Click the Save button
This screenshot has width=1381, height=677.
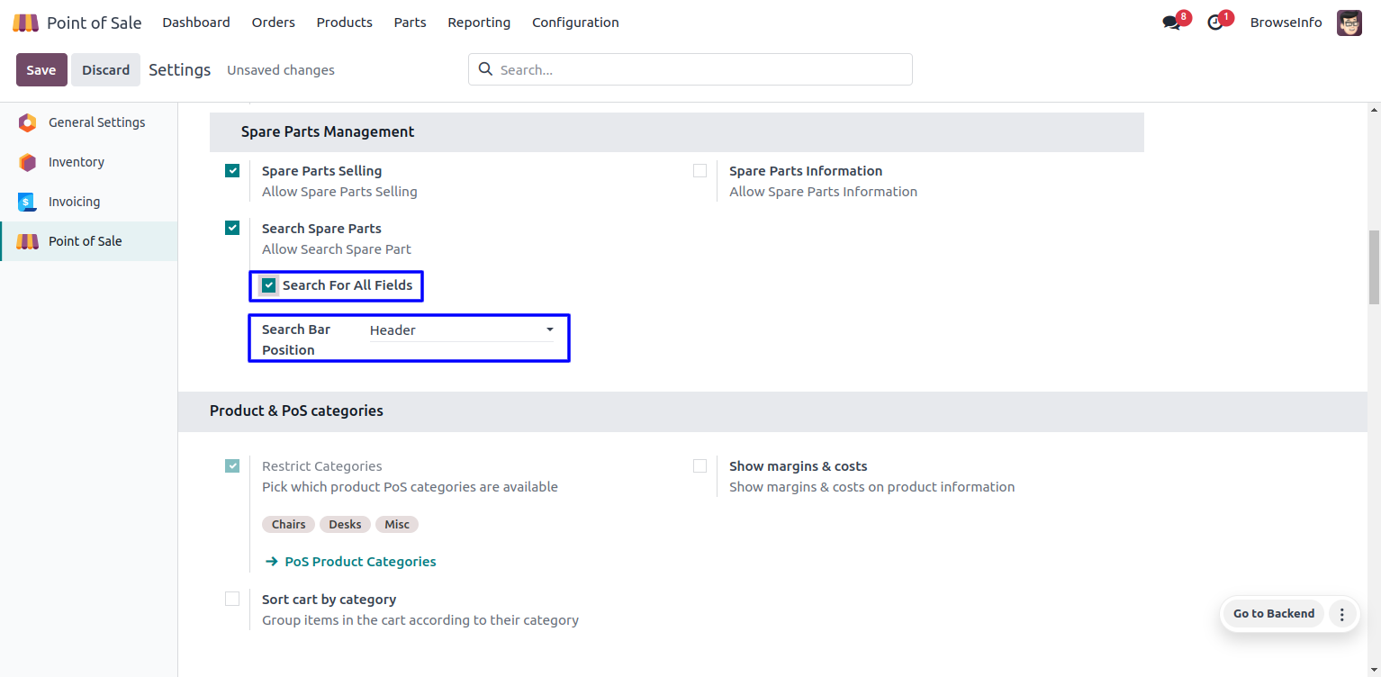[41, 70]
